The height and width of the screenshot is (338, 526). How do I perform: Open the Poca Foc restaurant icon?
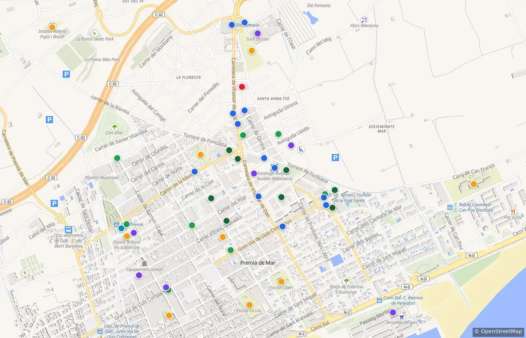[513, 212]
